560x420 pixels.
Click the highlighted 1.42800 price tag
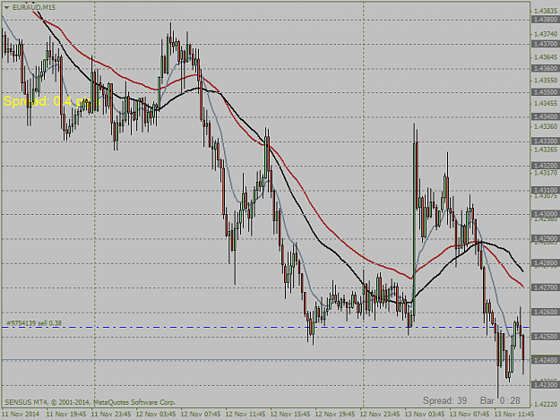click(545, 263)
